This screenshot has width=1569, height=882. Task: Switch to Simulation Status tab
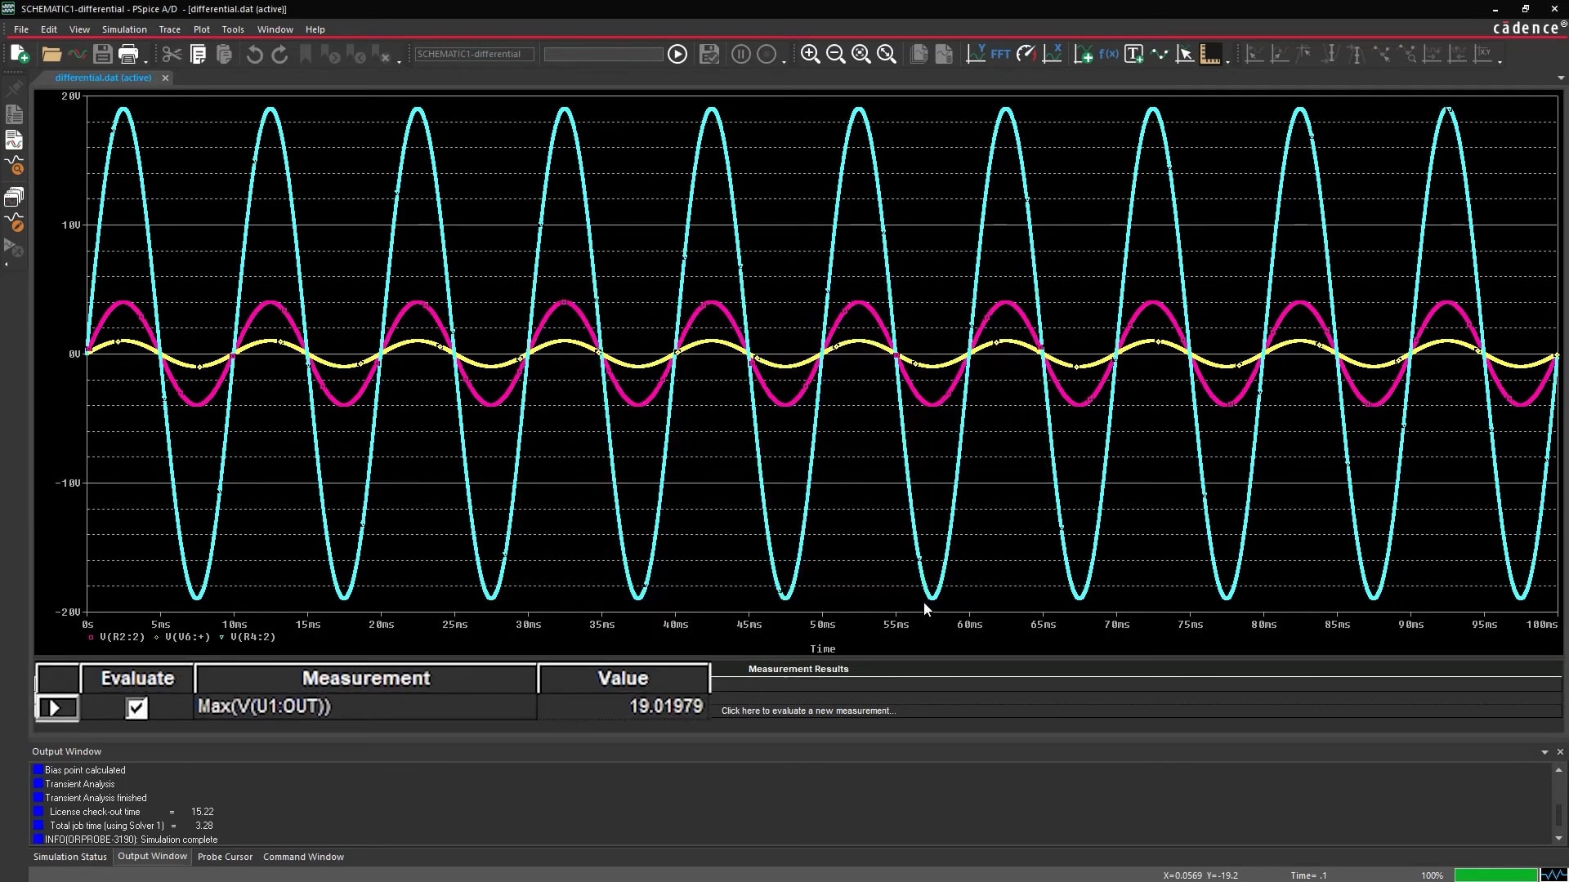[70, 857]
